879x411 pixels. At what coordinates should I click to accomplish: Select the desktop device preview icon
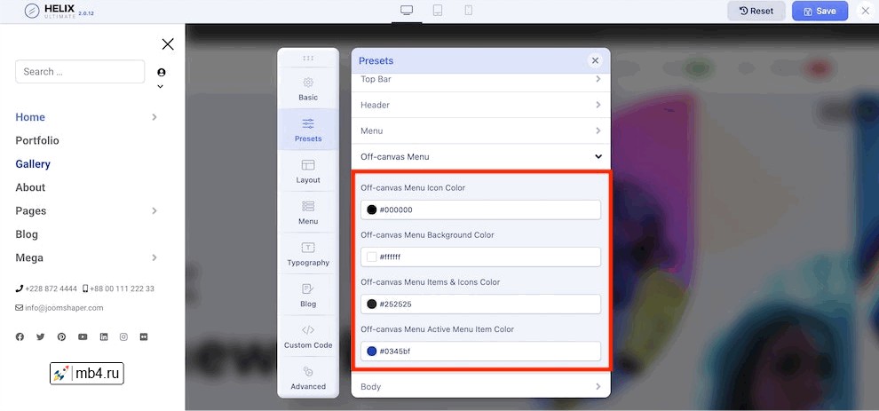407,11
